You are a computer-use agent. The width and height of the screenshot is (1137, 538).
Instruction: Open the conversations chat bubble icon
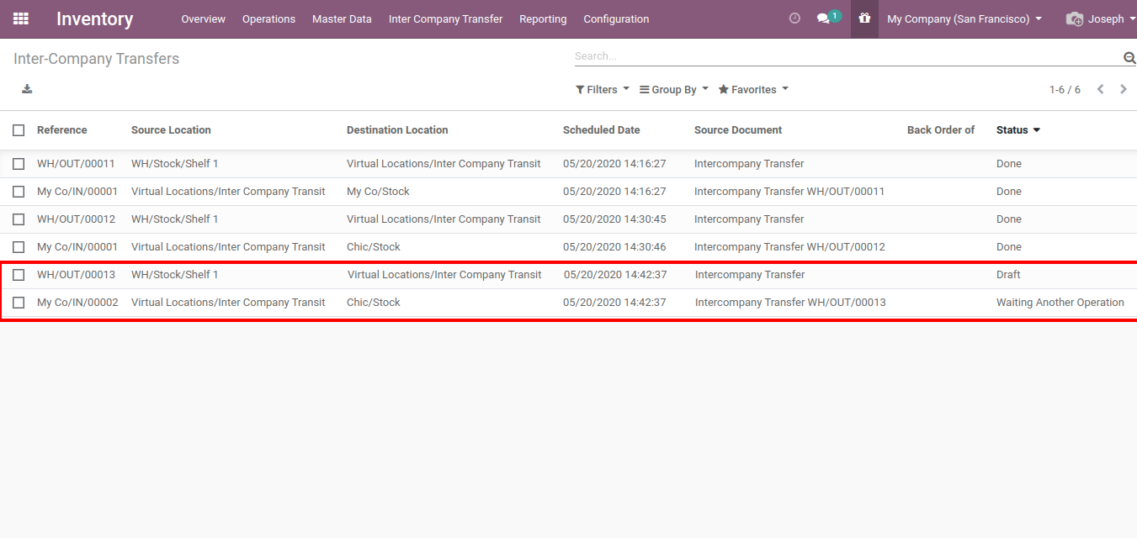(x=824, y=18)
